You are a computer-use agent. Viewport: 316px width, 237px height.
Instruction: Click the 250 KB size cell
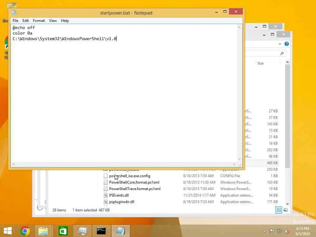[272, 169]
